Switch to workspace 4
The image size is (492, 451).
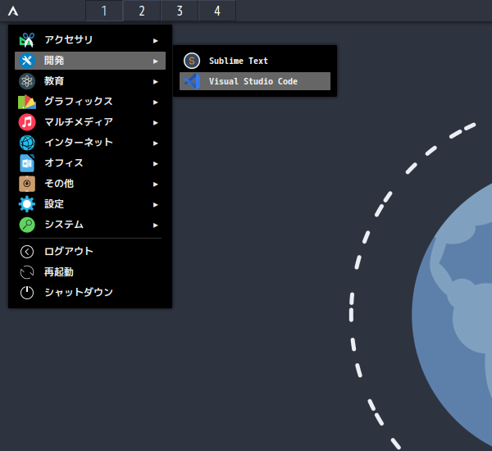tap(217, 11)
